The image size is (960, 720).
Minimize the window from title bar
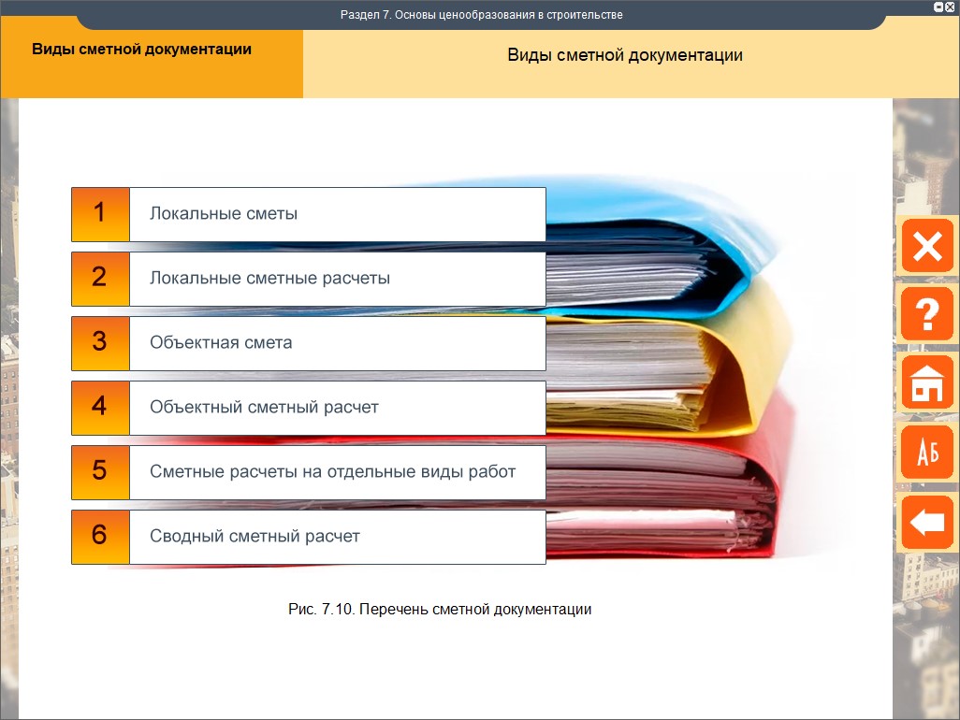pyautogui.click(x=938, y=7)
